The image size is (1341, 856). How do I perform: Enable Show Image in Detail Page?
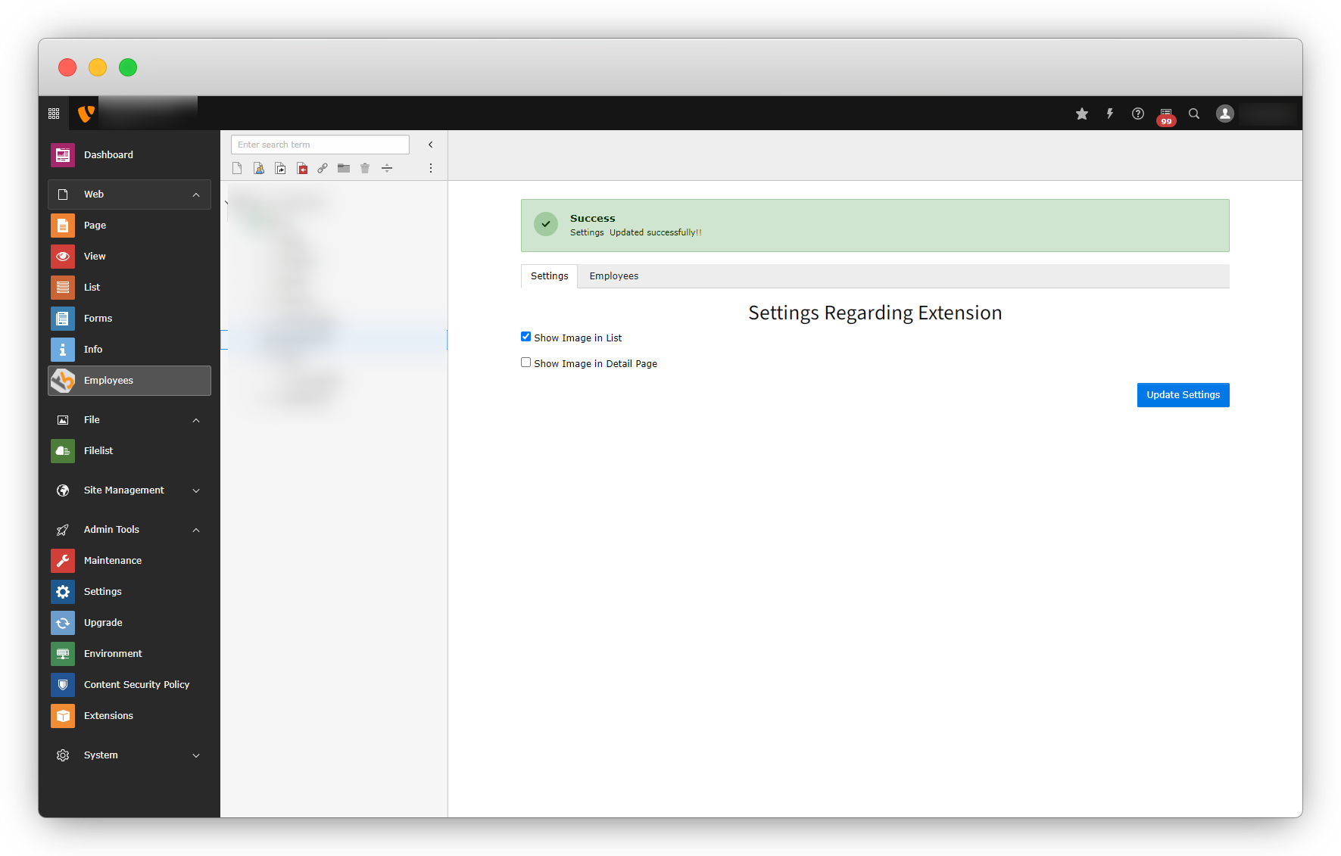point(525,363)
